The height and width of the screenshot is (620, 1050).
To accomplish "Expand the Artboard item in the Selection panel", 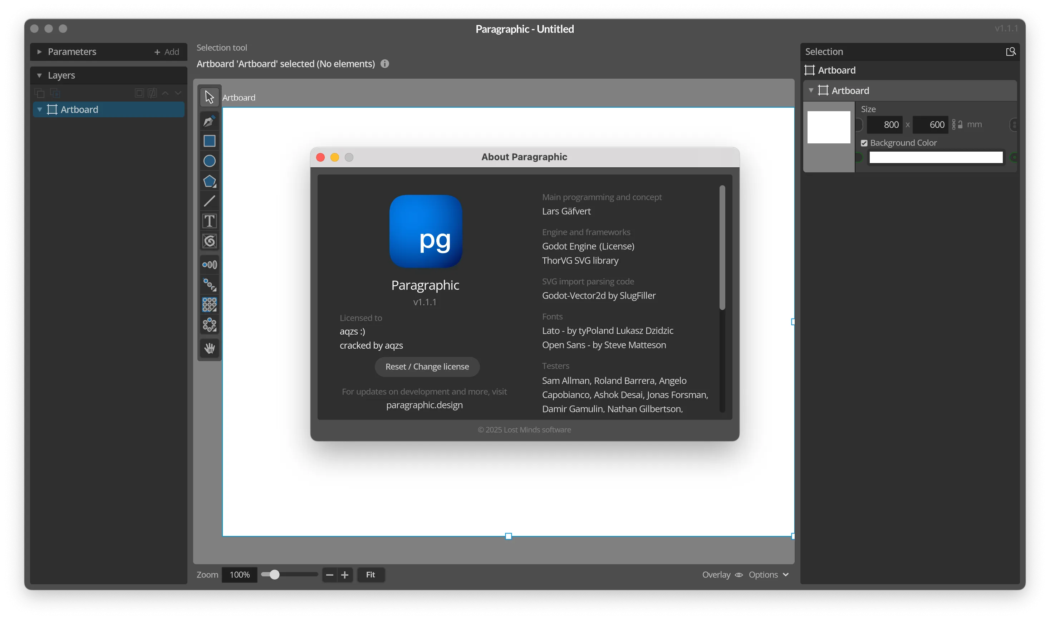I will point(811,90).
